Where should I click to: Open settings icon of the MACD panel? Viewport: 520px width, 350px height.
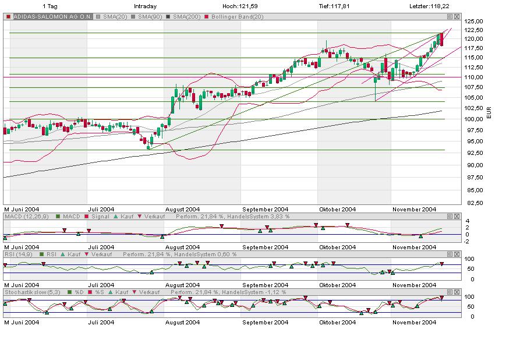click(x=450, y=216)
